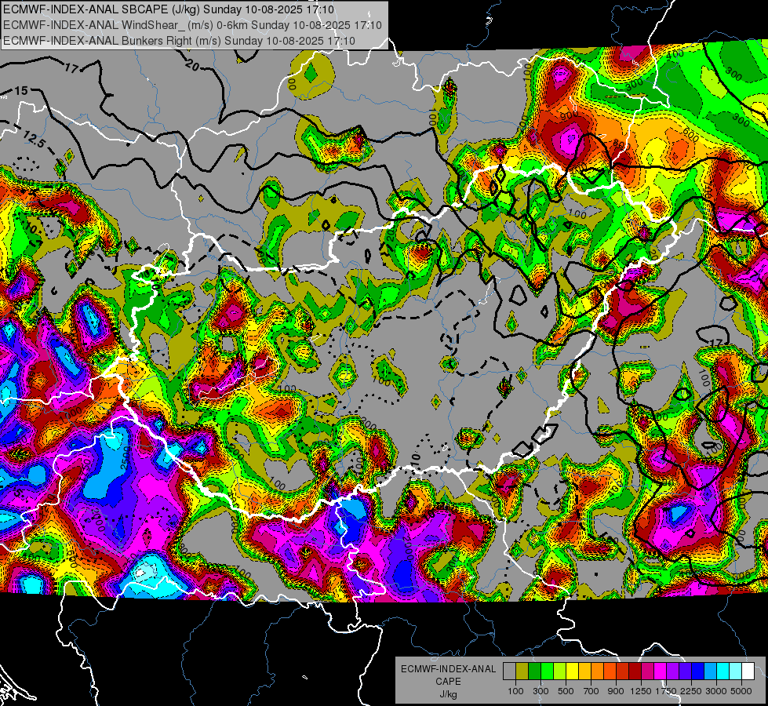The image size is (768, 706).
Task: Click the 12.5 wind shear contour label
Action: (35, 140)
